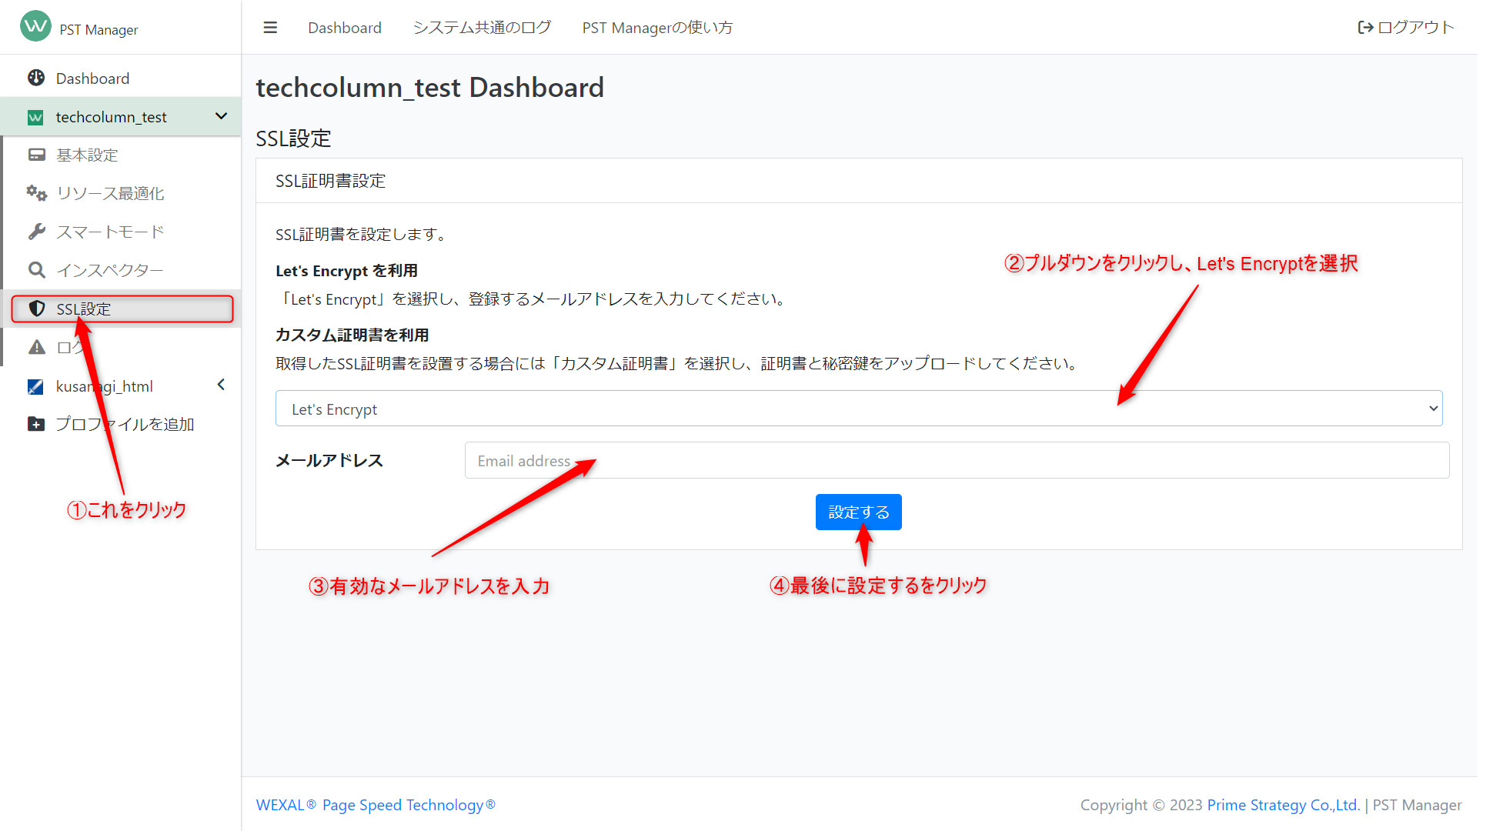Open PST Managerの使い方 in top navigation
Screen dimensions: 1493x831
click(657, 28)
